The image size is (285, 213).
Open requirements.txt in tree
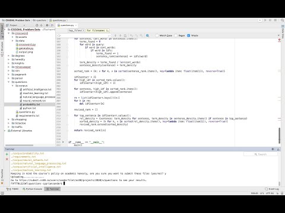click(x=27, y=116)
